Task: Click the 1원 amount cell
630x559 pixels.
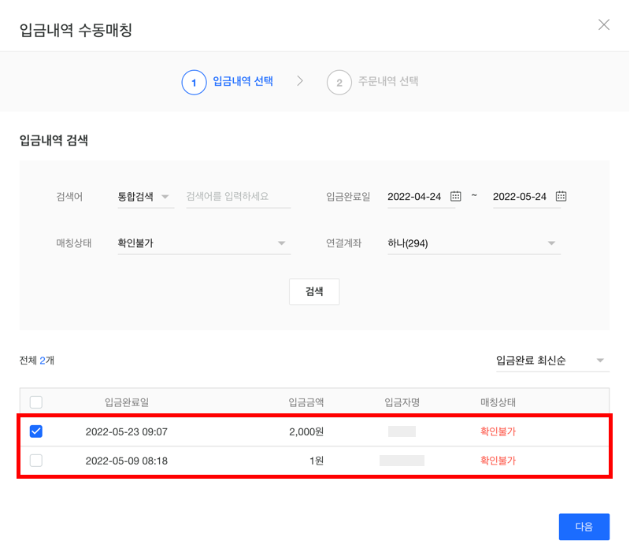Action: pyautogui.click(x=317, y=461)
